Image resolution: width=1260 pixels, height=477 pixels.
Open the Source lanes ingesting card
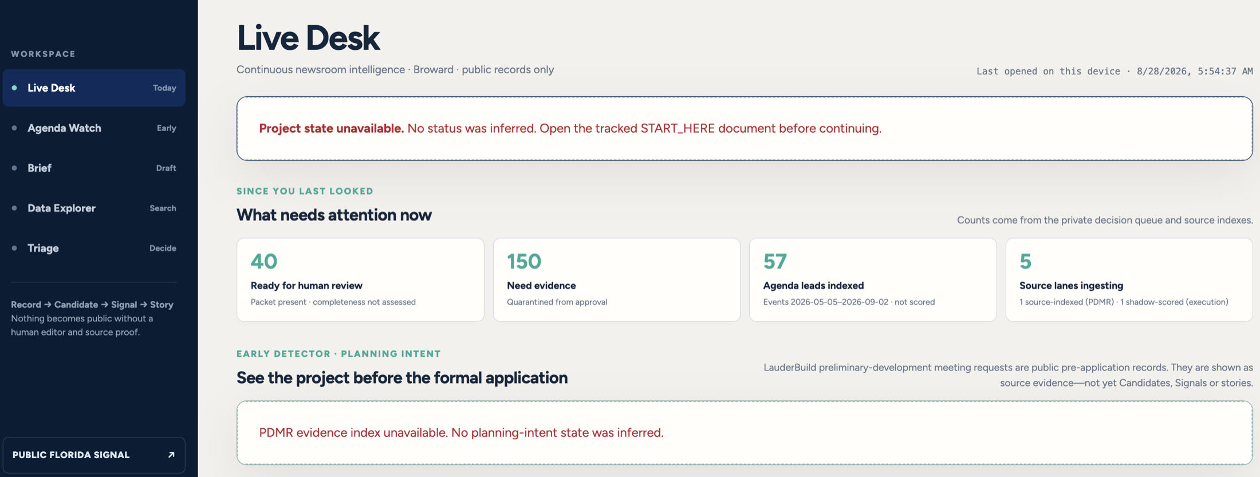1129,279
